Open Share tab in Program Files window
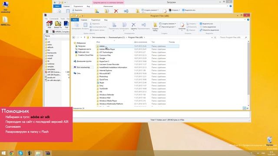Image resolution: width=278 pixels, height=156 pixels. click(96, 20)
